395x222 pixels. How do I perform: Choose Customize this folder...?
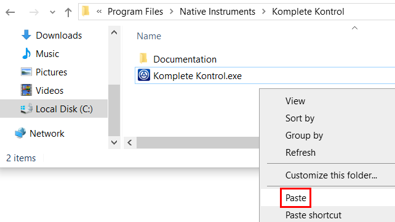[x=331, y=175]
